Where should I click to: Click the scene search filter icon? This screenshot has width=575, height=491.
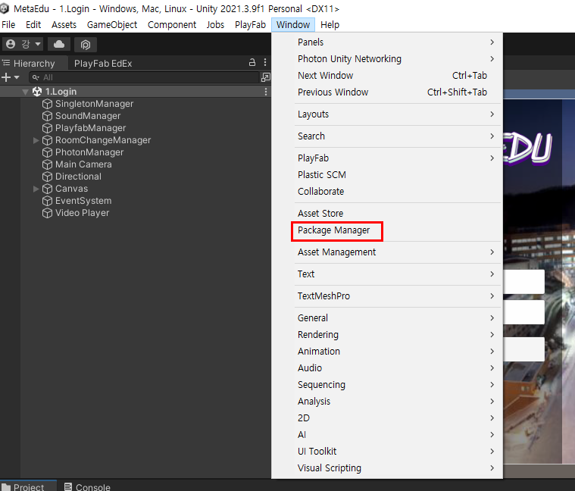[265, 77]
